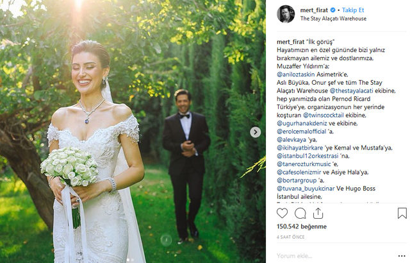Viewport: 410px width, 263px height.
Task: Like the post with the heart icon
Action: (x=282, y=213)
